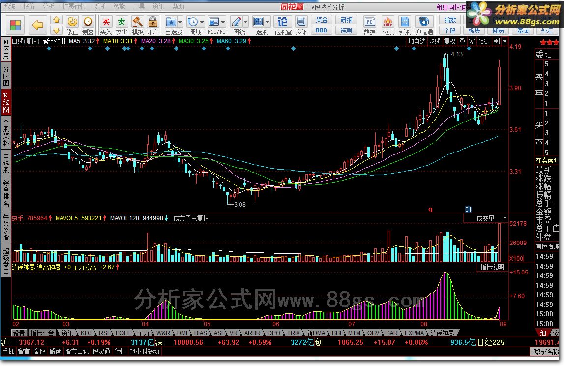Open the 报价 menu
Viewport: 565px width, 366px height.
[x=29, y=6]
